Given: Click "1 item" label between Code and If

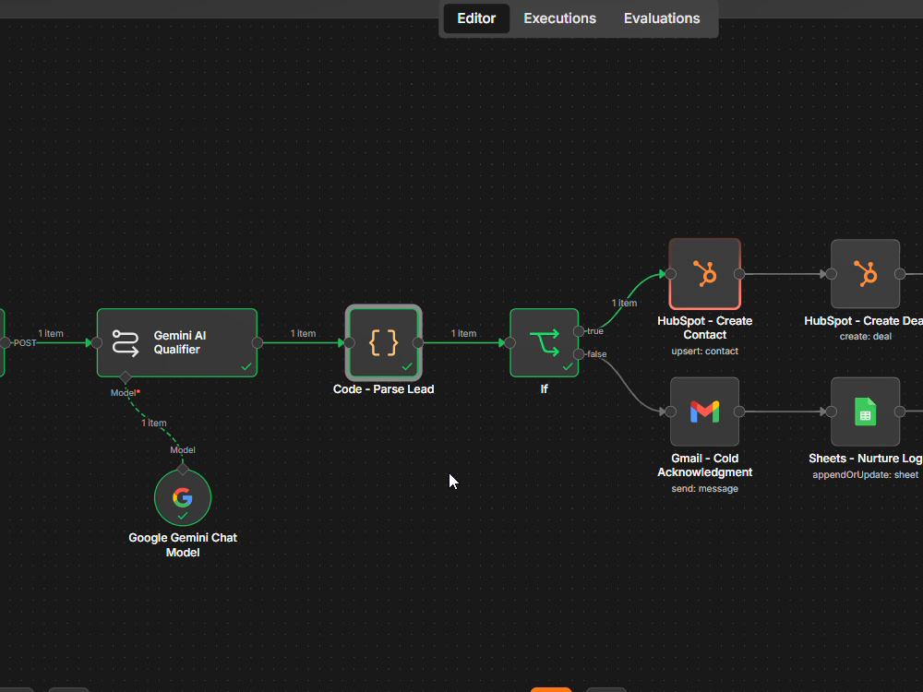Looking at the screenshot, I should 464,333.
